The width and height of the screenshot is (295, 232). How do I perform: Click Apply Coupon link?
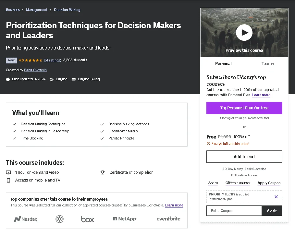click(x=269, y=183)
